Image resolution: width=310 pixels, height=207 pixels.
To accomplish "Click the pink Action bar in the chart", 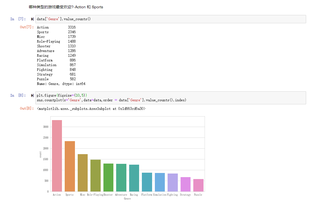I will click(x=57, y=156).
